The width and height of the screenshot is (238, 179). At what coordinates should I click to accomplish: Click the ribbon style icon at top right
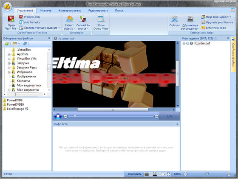click(x=233, y=10)
